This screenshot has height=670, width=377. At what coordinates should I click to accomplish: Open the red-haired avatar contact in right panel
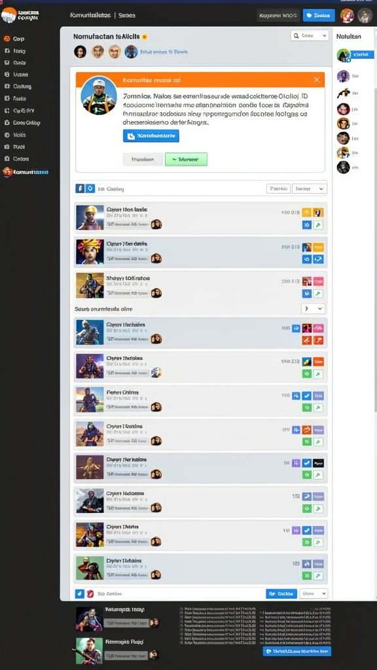(343, 109)
